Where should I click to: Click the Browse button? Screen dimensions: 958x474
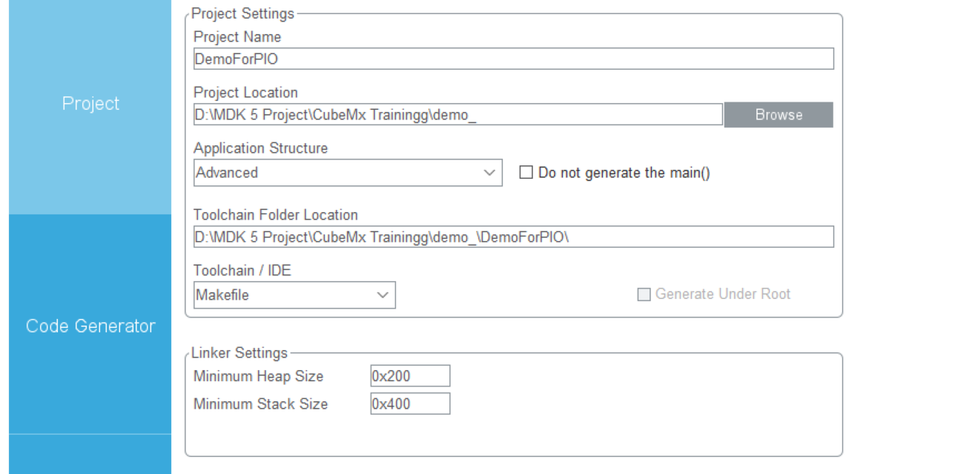(779, 115)
